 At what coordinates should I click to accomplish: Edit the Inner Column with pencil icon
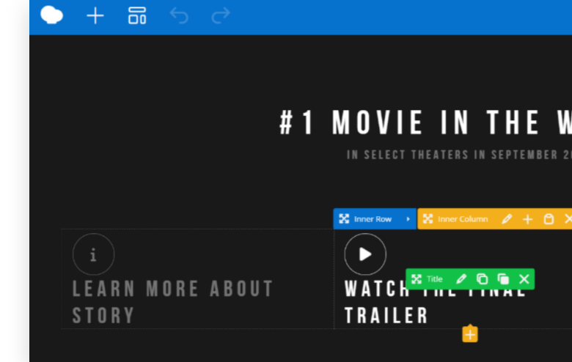(507, 218)
